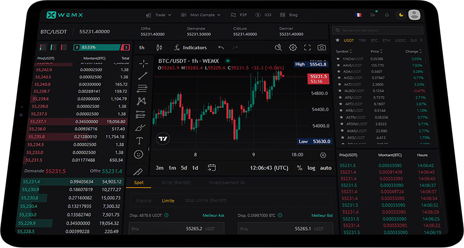Set chart range to 1d

point(195,168)
